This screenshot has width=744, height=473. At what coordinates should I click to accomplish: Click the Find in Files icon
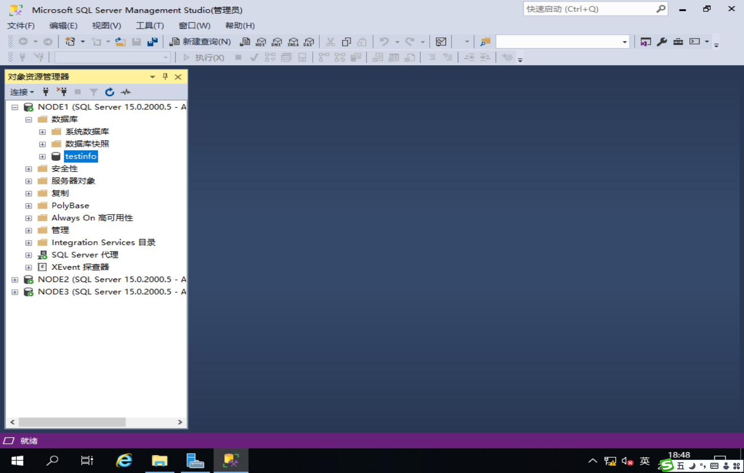click(x=485, y=42)
